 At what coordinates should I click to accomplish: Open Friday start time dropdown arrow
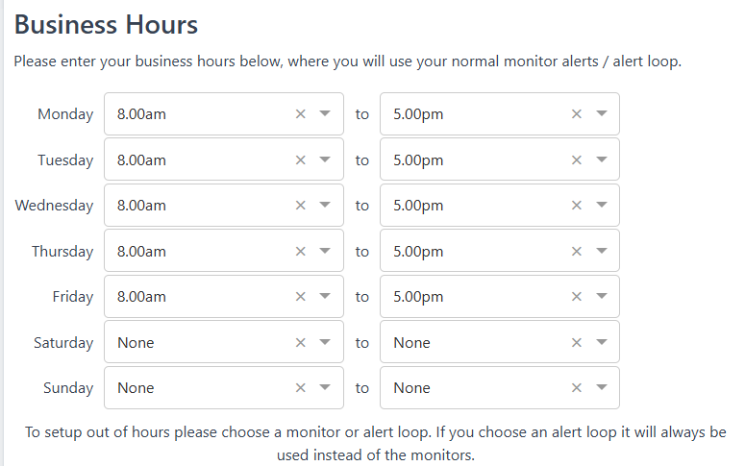[325, 296]
